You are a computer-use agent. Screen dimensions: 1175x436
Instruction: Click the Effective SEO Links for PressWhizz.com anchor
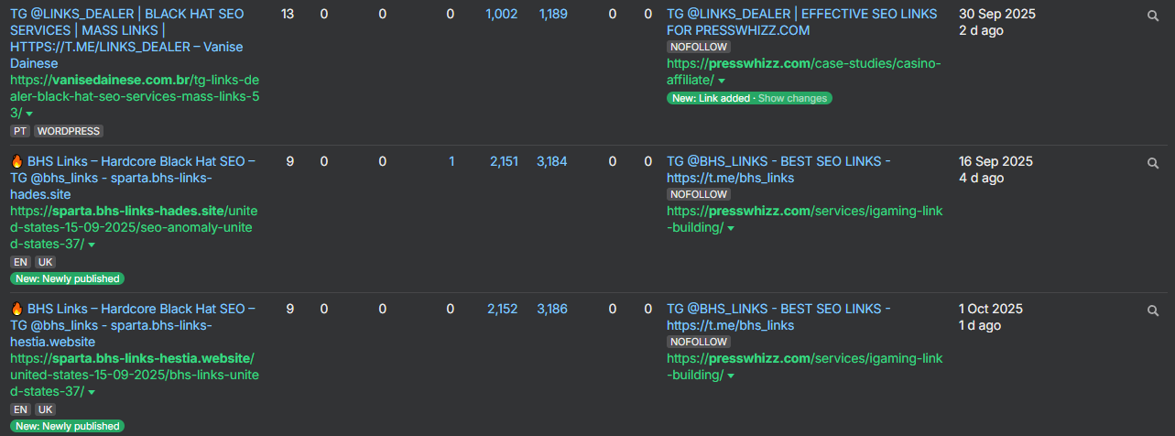(801, 22)
